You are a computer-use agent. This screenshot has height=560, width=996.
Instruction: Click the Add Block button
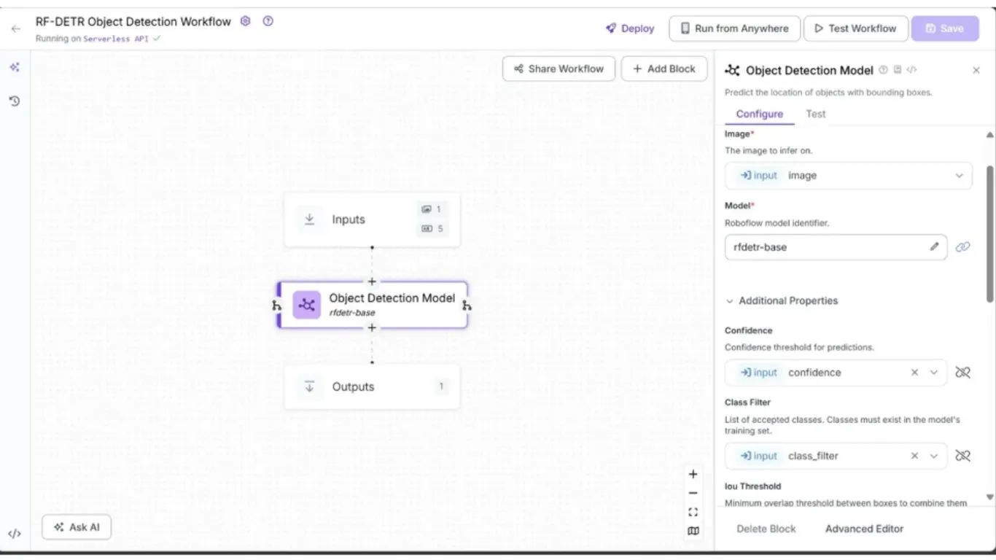click(664, 69)
